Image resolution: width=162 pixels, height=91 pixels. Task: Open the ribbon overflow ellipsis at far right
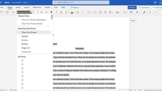point(156,12)
